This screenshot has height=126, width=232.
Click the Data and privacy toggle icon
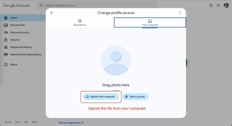pyautogui.click(x=6, y=33)
